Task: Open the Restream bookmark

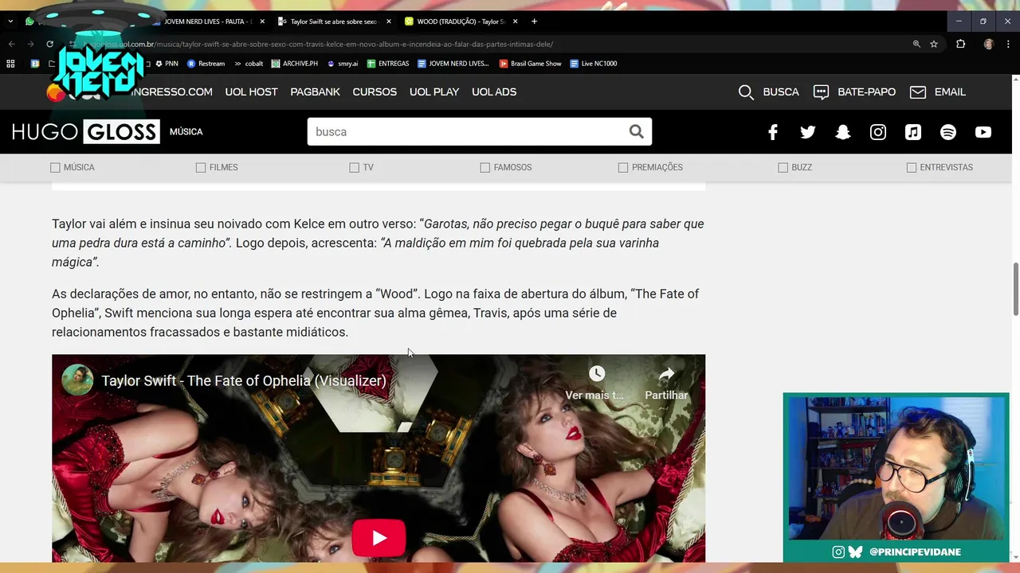Action: [x=206, y=64]
